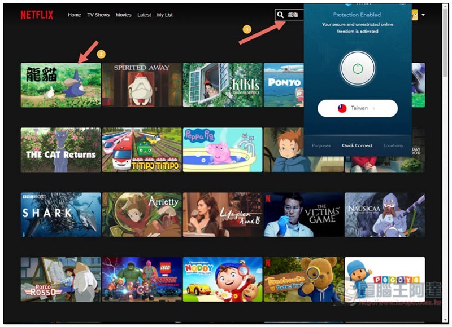This screenshot has height=327, width=452.
Task: Switch to the Locations tab in VPN
Action: (393, 145)
